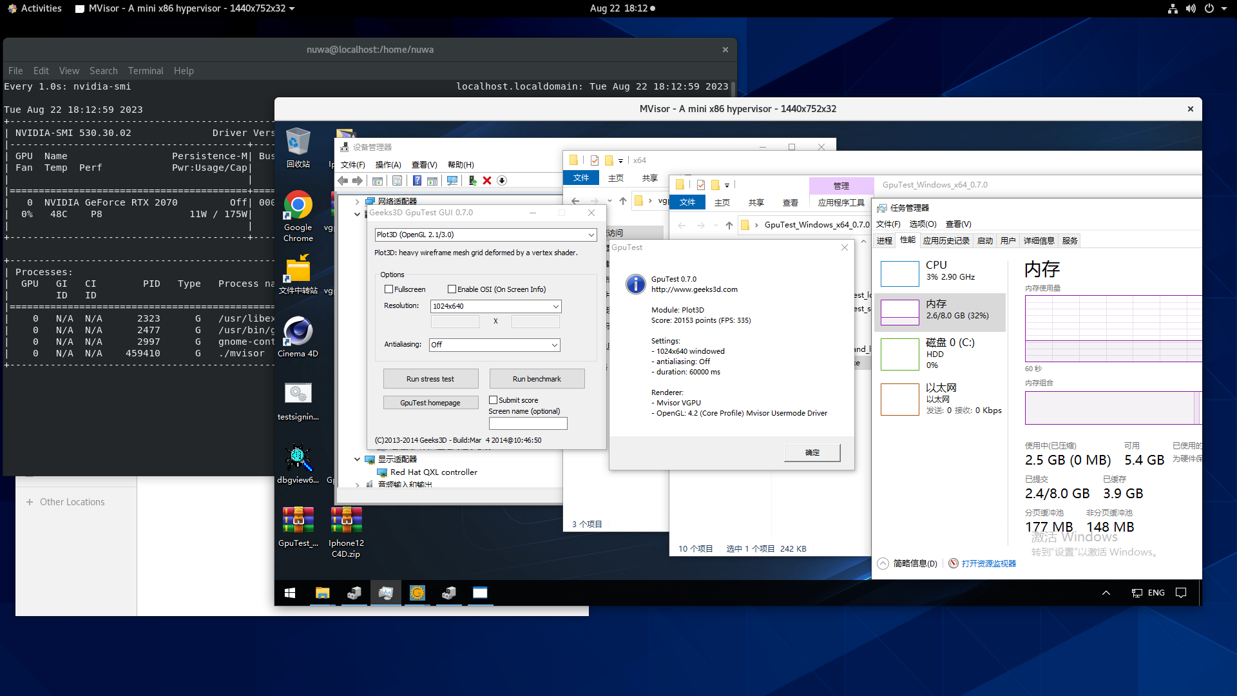The image size is (1237, 696).
Task: Open Resource Monitor link
Action: 988,563
